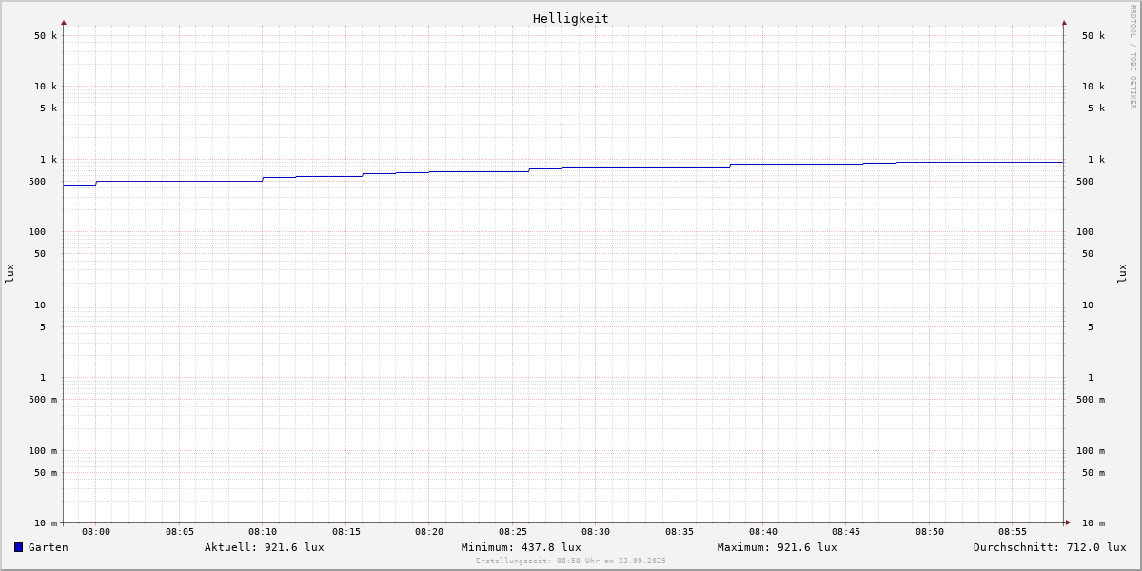Click the 08:55 time axis label
The height and width of the screenshot is (571, 1142).
pyautogui.click(x=1013, y=532)
